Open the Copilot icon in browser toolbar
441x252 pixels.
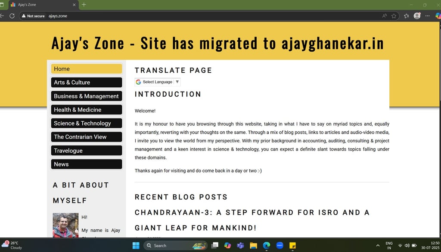click(x=438, y=16)
